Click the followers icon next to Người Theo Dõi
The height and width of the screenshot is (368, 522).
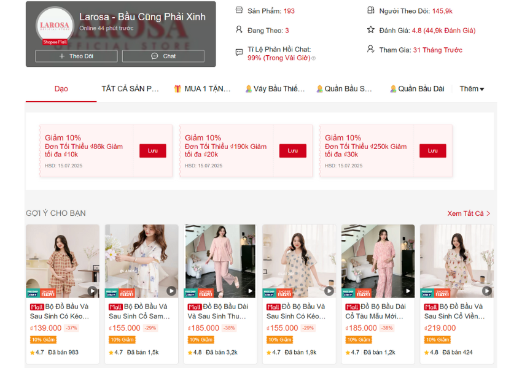click(370, 10)
